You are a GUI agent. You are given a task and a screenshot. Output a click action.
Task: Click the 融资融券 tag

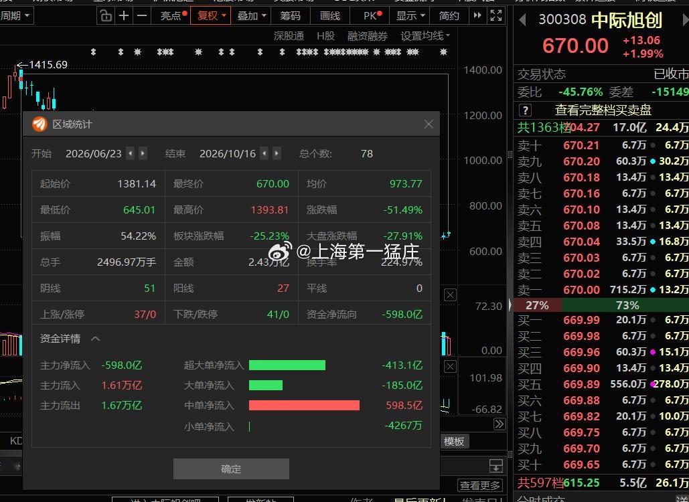pos(368,36)
